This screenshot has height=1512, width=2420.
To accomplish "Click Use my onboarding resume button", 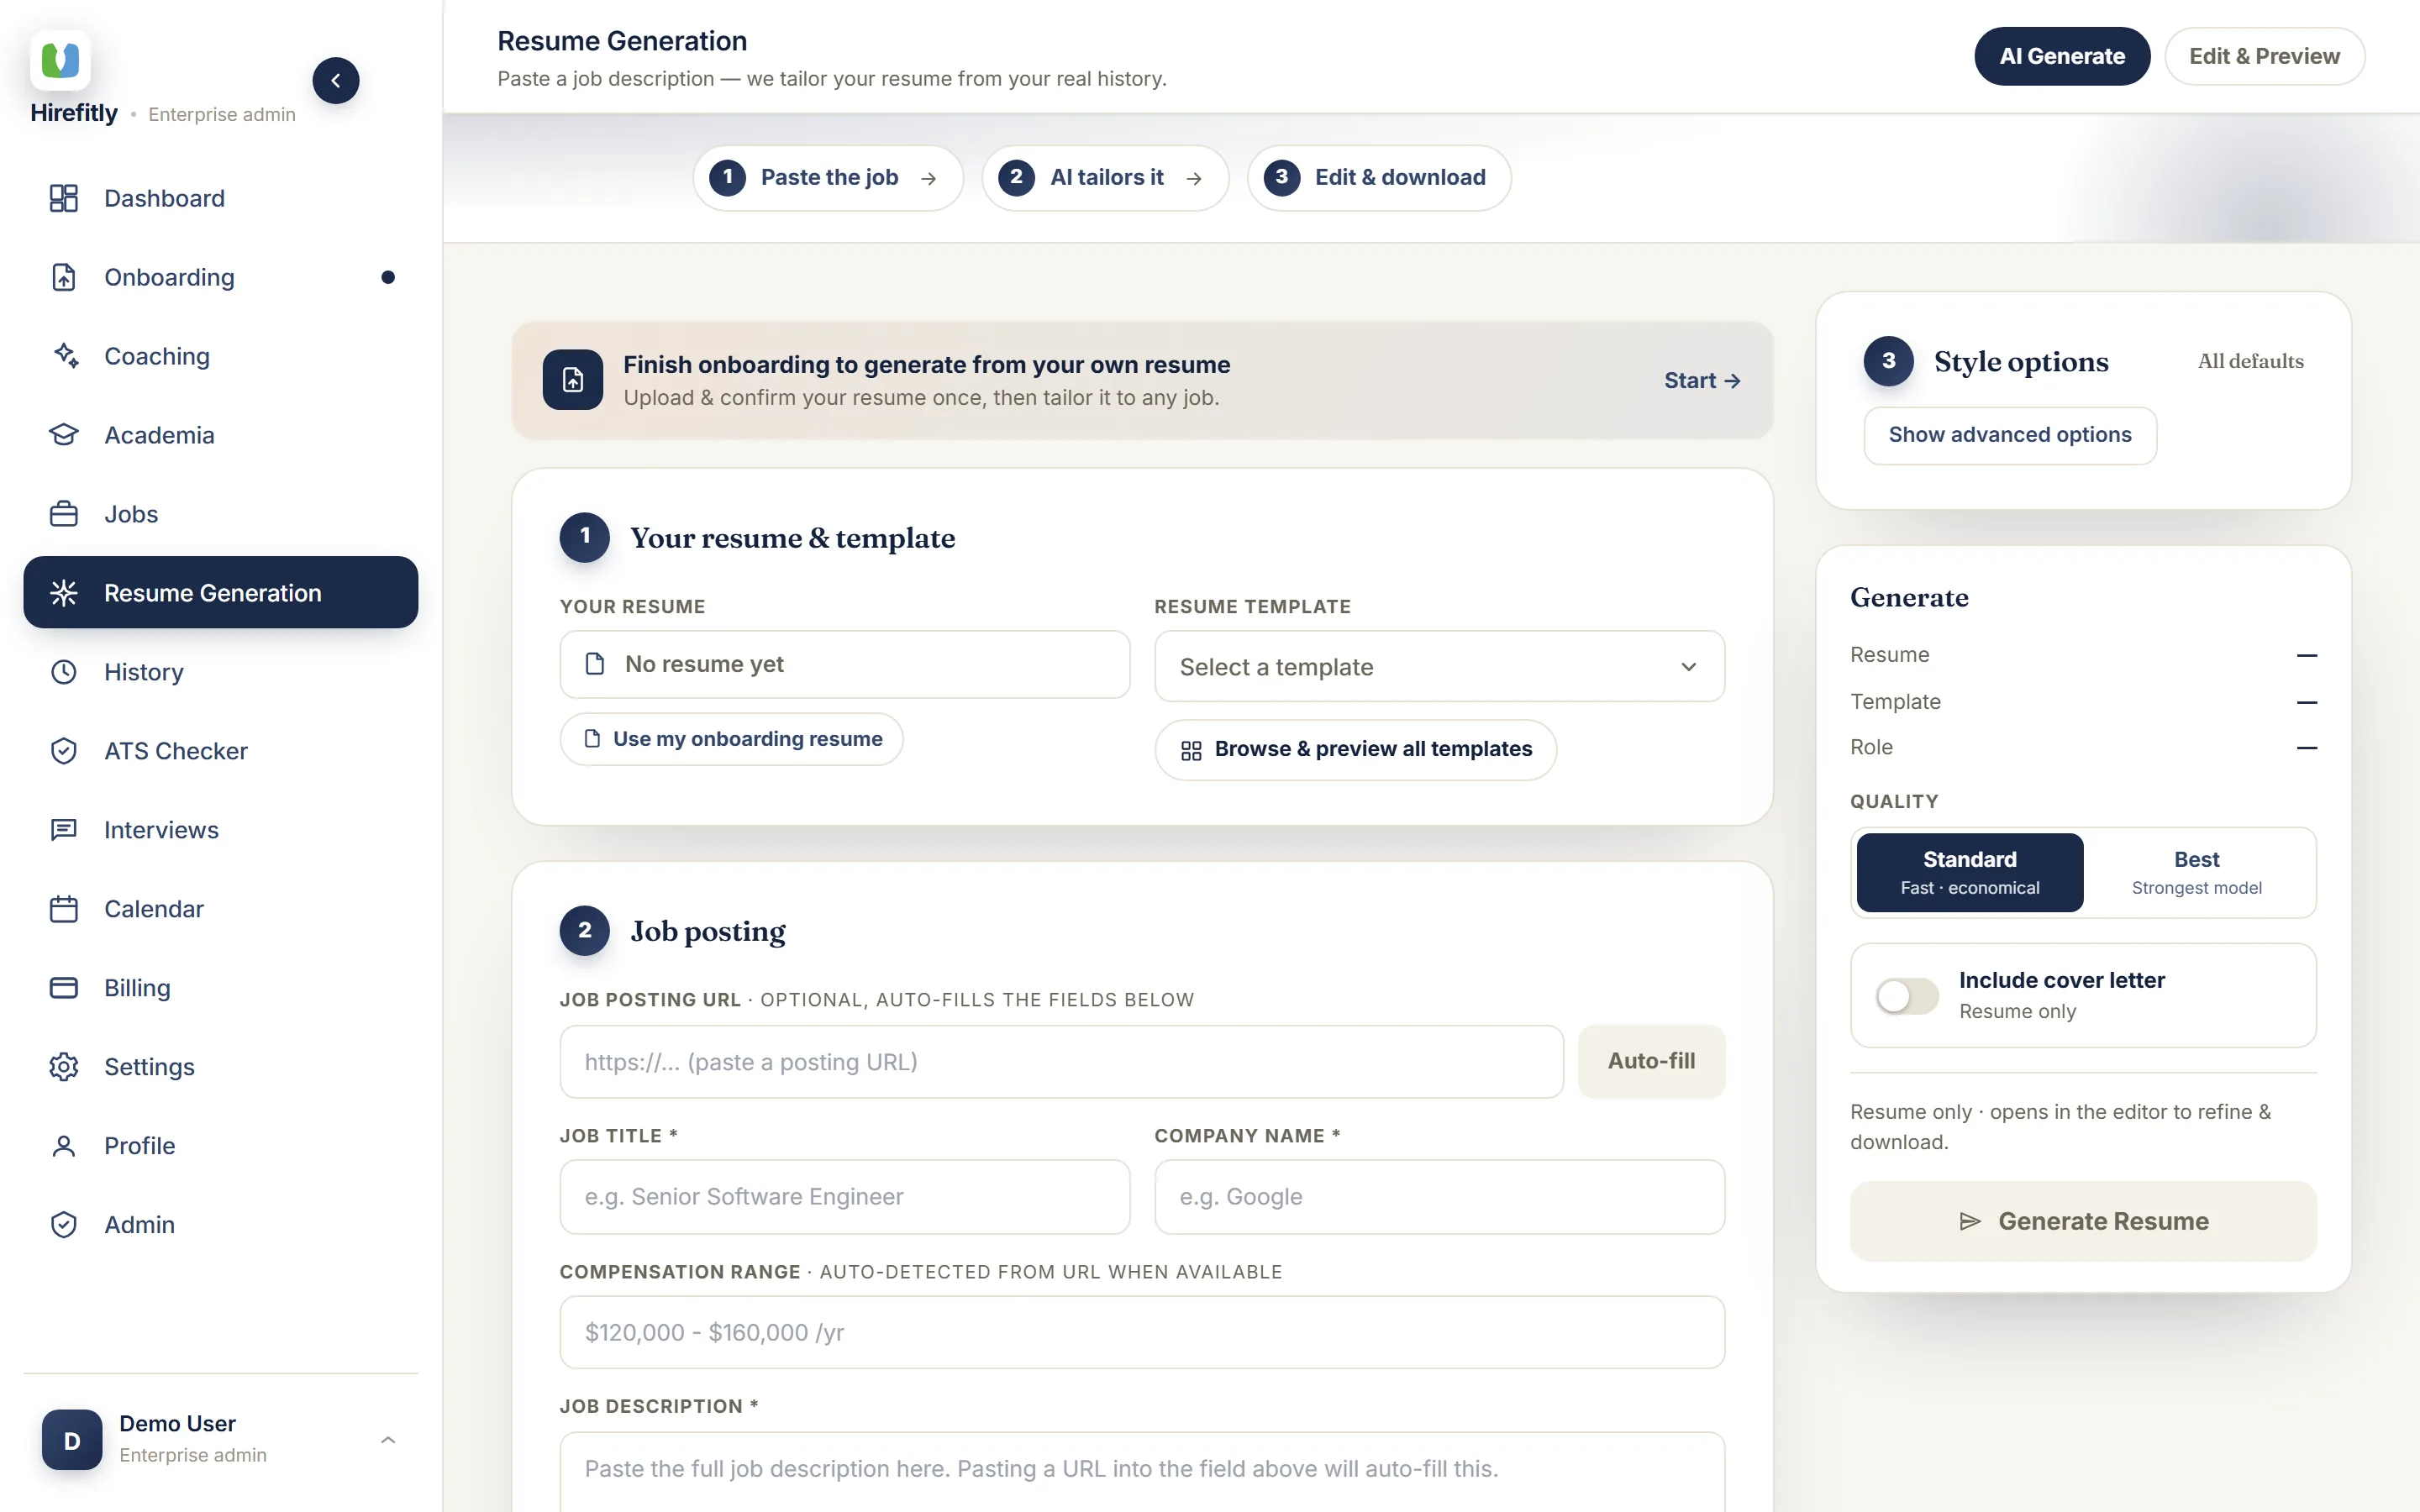I will (x=731, y=739).
